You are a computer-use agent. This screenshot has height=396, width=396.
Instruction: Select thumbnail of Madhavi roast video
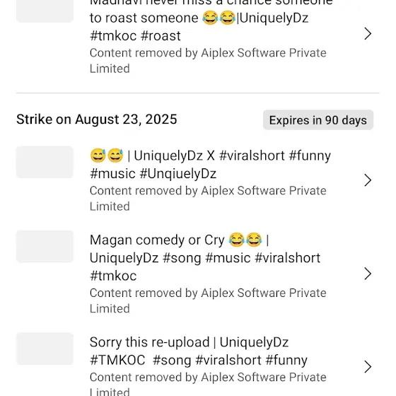tap(45, 11)
